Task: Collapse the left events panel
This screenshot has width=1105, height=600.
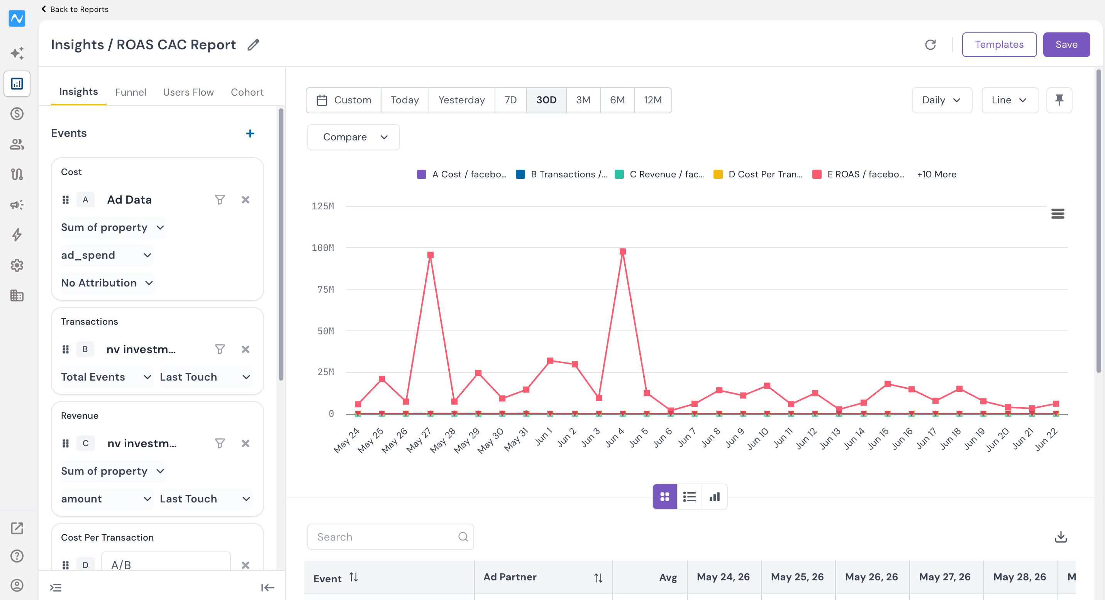Action: (x=268, y=588)
